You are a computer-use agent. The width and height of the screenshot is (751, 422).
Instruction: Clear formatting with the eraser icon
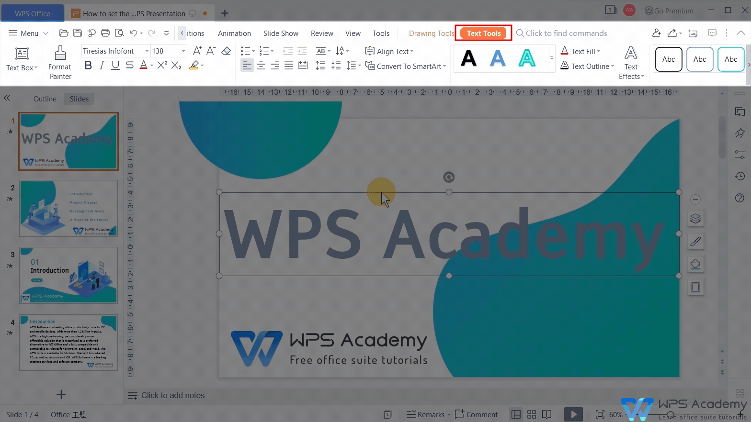tap(226, 51)
